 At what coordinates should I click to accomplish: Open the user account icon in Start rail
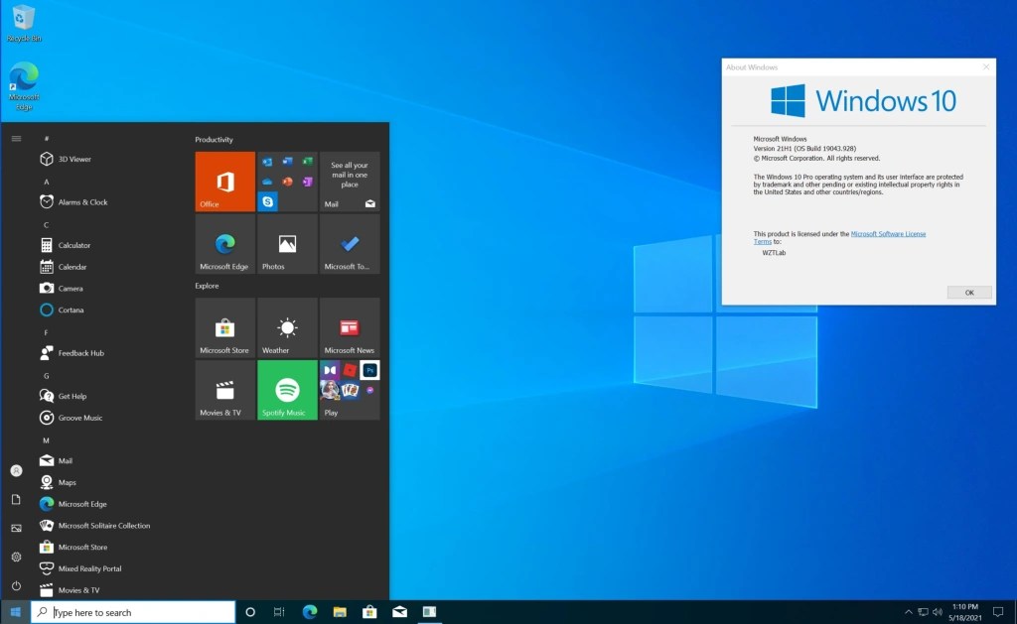point(16,470)
